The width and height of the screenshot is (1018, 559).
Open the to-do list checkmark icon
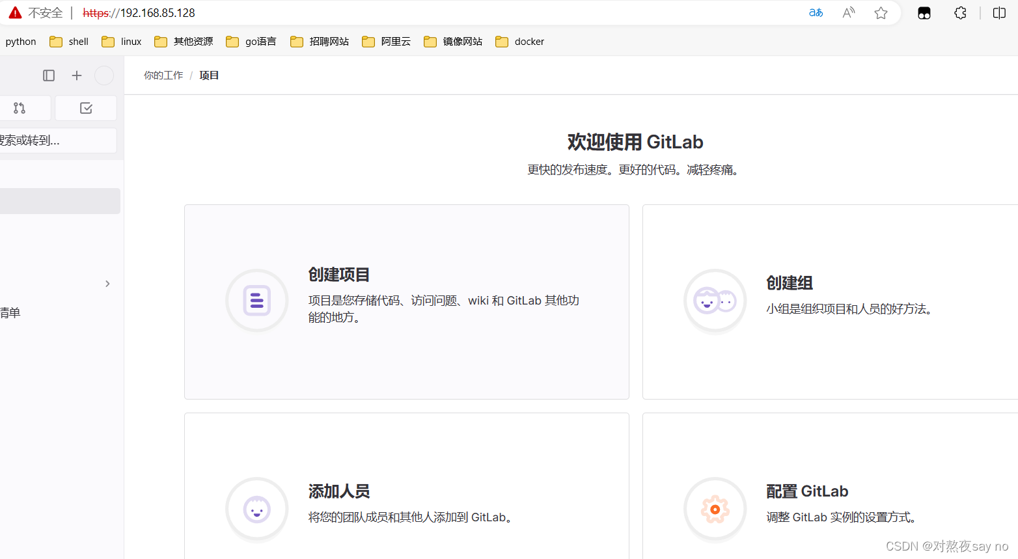pyautogui.click(x=86, y=108)
